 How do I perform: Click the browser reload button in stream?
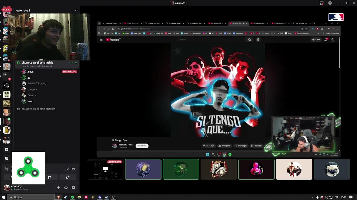click(x=108, y=29)
